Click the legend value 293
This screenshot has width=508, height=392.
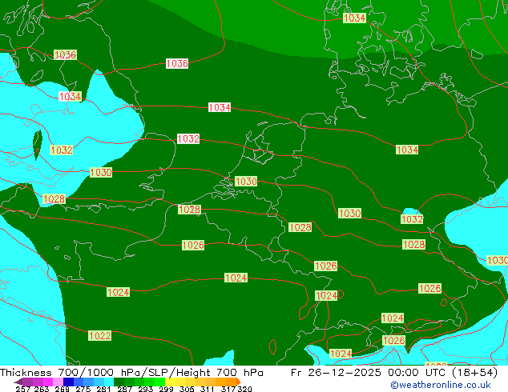tap(145, 389)
